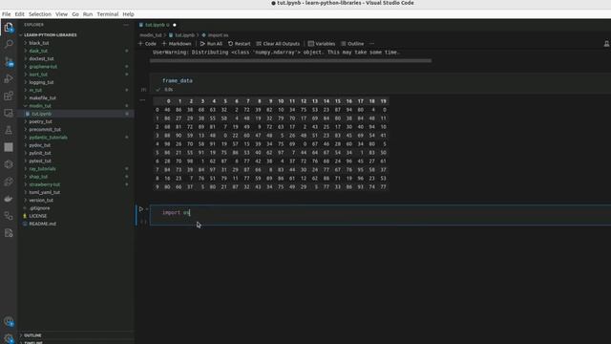
Task: Open the Search view magnifier icon
Action: click(9, 44)
